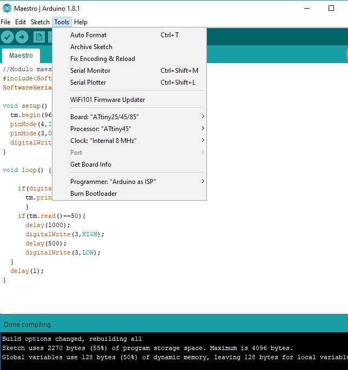Click the code line 'delay(1);'
The image size is (348, 370).
[27, 271]
